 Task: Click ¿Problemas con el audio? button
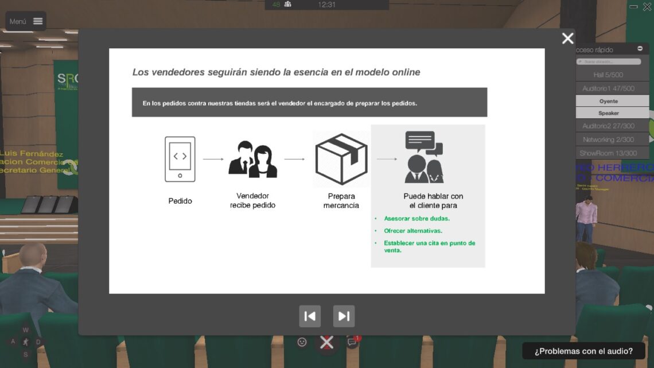point(583,351)
